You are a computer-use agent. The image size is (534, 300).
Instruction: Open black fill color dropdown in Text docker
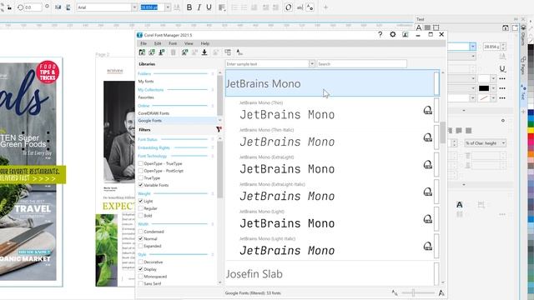click(x=493, y=88)
